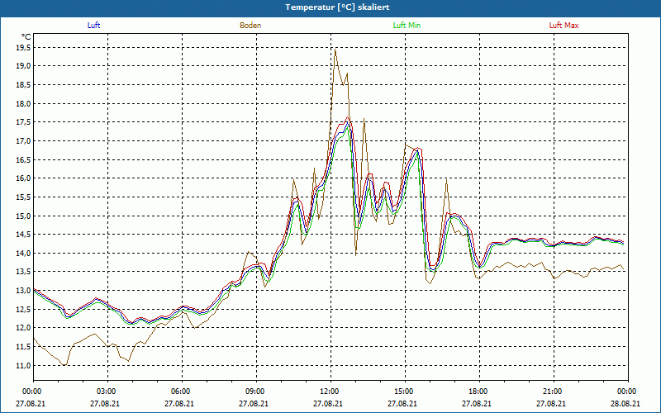The height and width of the screenshot is (413, 661).
Task: Click the '19,0' y-axis value
Action: coord(24,66)
